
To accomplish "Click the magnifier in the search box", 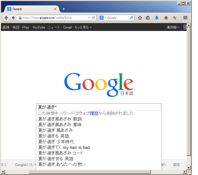I will [x=132, y=18].
